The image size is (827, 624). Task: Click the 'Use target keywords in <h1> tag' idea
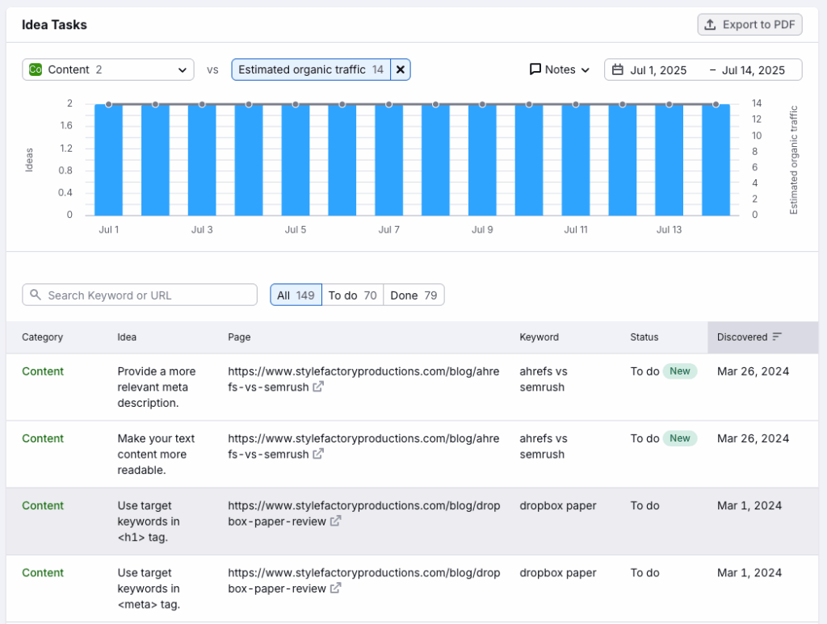tap(149, 521)
